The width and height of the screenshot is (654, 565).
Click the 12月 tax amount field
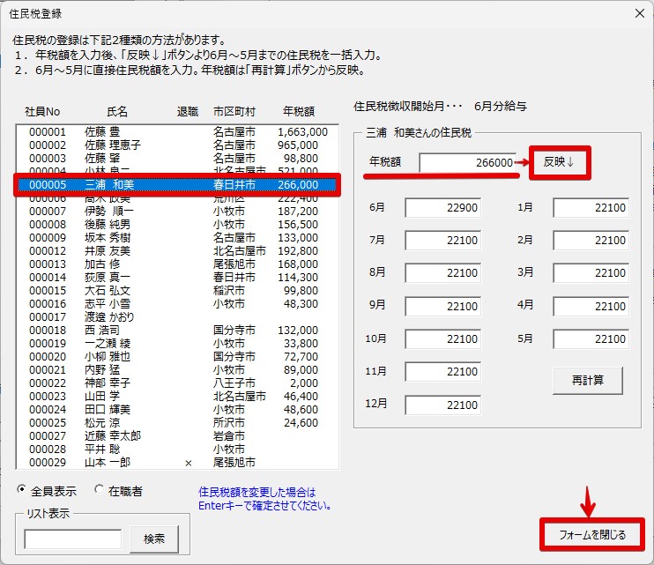(x=443, y=405)
